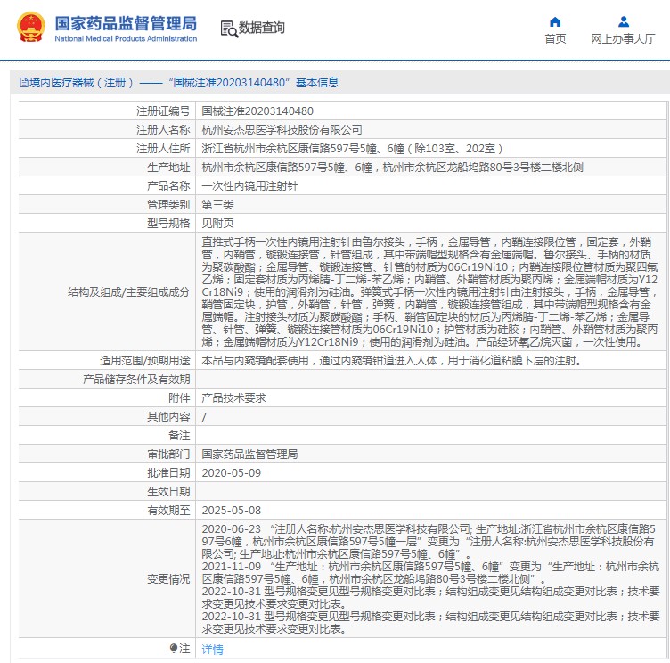Open the 网上办事大厅 link
This screenshot has height=663, width=670.
[x=623, y=39]
